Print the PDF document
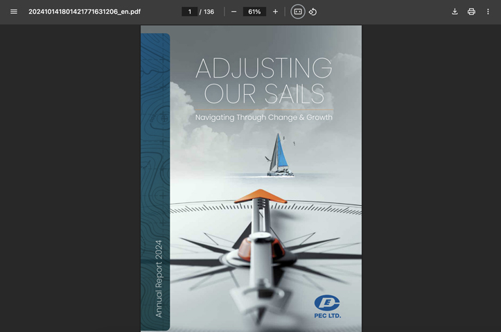Image resolution: width=501 pixels, height=332 pixels. click(471, 12)
